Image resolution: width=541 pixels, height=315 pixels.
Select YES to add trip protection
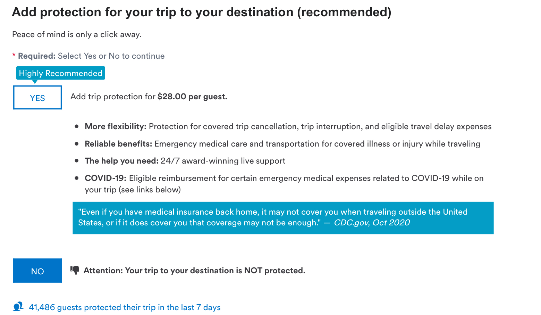pos(37,98)
